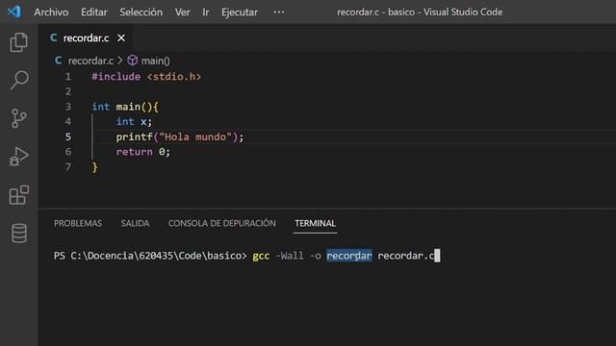Select the recordar.c editor tab
The height and width of the screenshot is (346, 616).
pyautogui.click(x=86, y=38)
